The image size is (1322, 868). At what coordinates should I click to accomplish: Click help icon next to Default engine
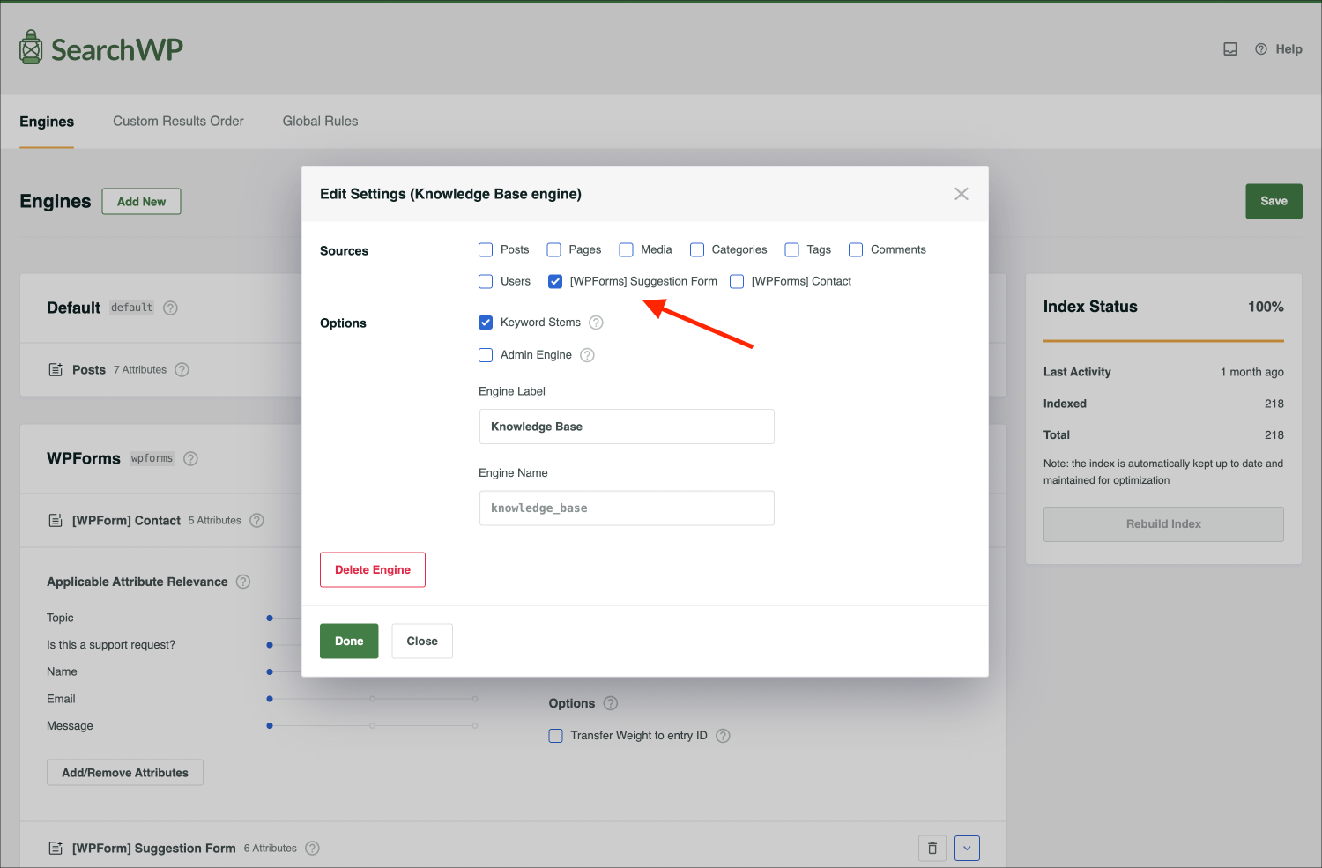[171, 308]
